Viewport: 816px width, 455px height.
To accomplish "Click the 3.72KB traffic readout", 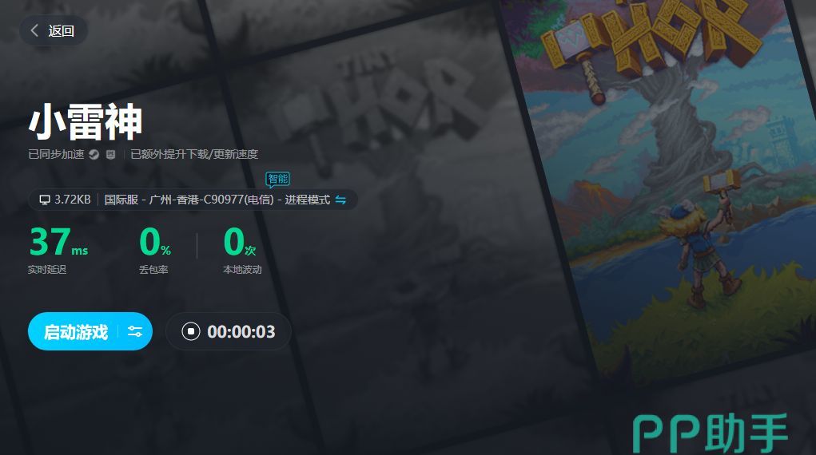I will (x=73, y=200).
